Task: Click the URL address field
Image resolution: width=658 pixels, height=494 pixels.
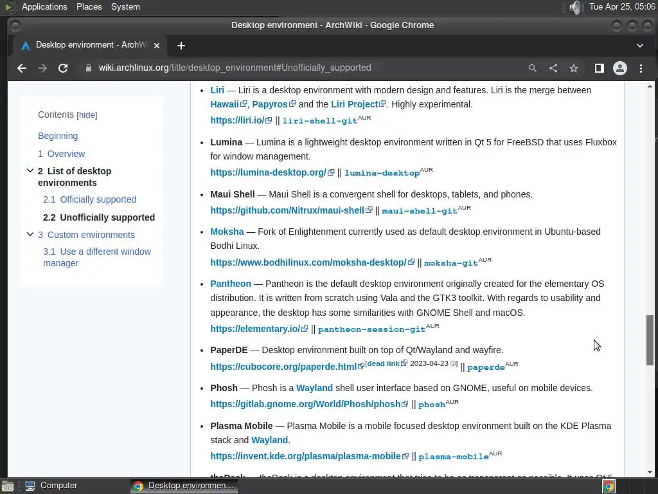Action: [x=235, y=68]
